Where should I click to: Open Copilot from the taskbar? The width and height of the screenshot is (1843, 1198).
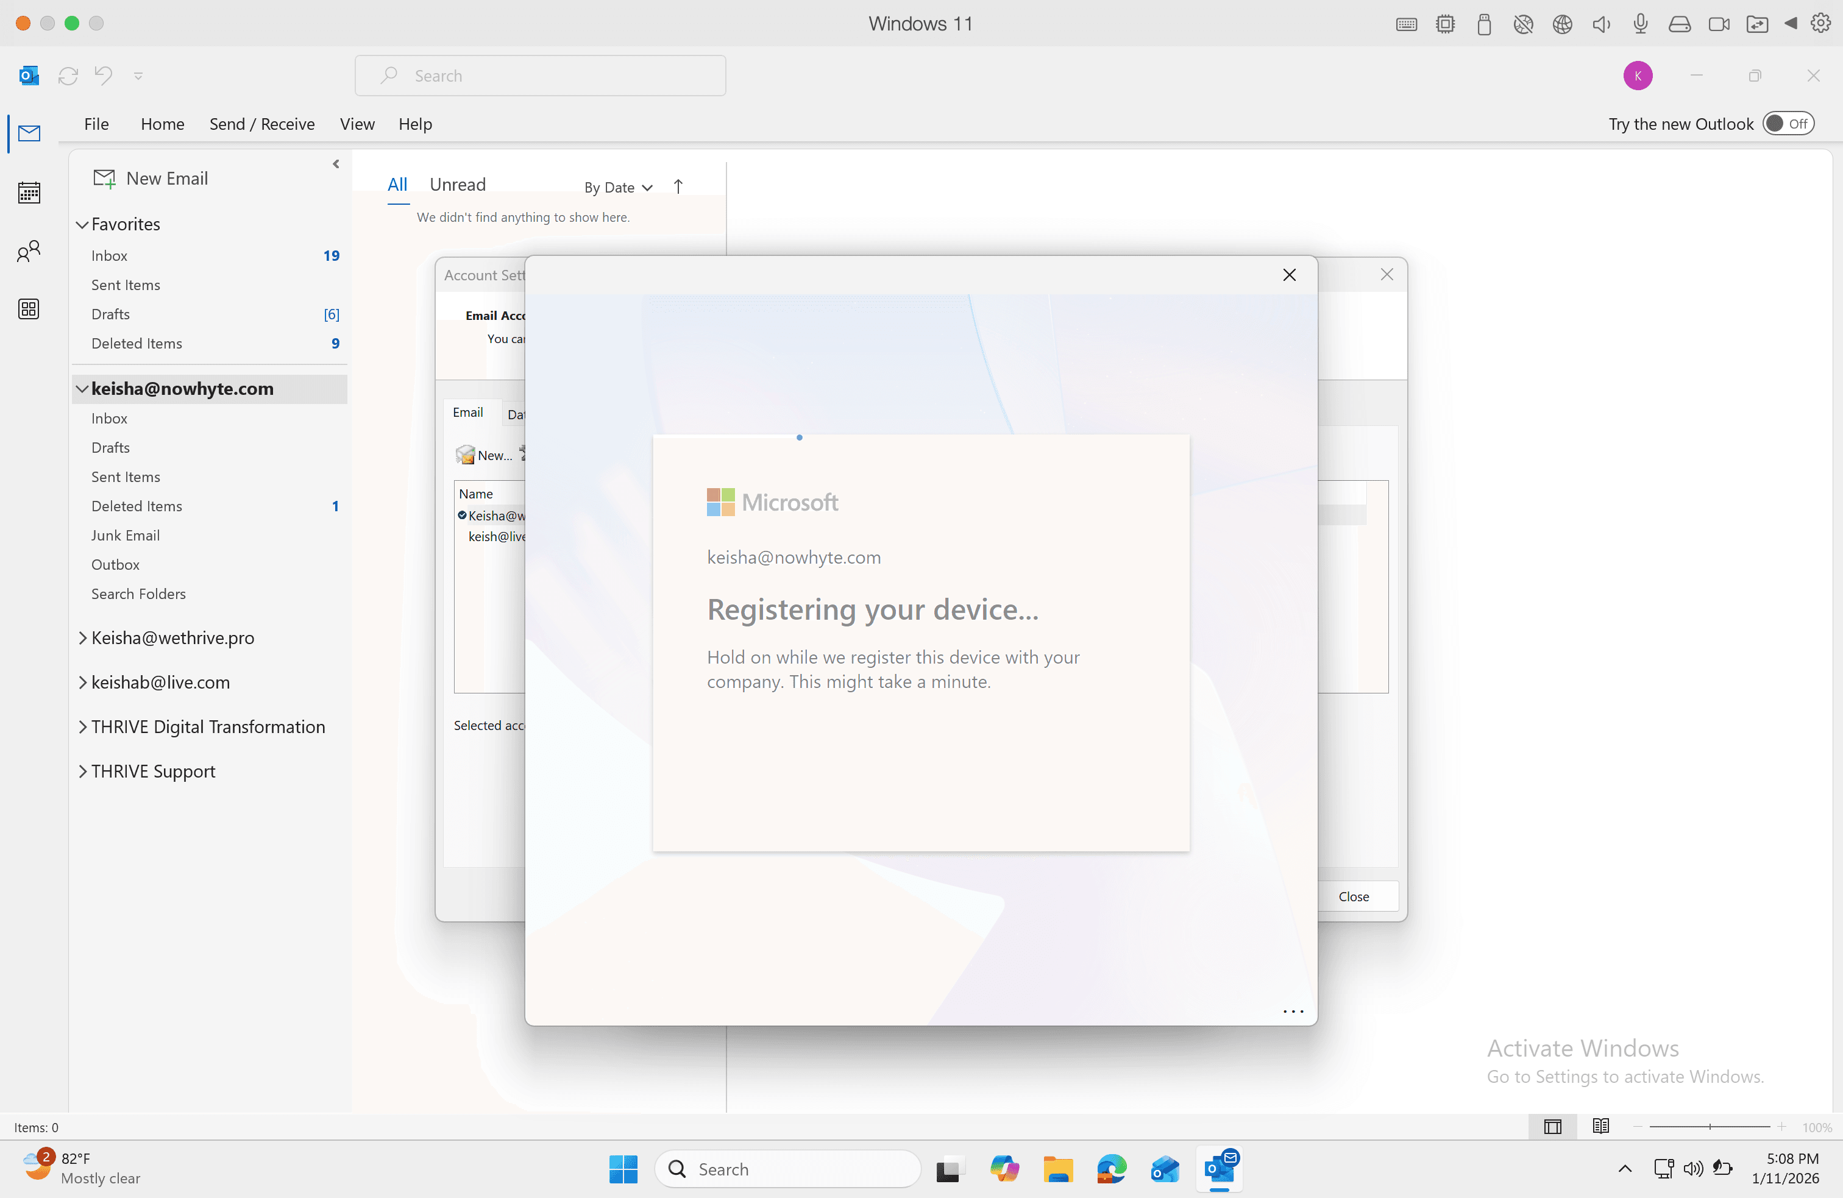click(1004, 1169)
